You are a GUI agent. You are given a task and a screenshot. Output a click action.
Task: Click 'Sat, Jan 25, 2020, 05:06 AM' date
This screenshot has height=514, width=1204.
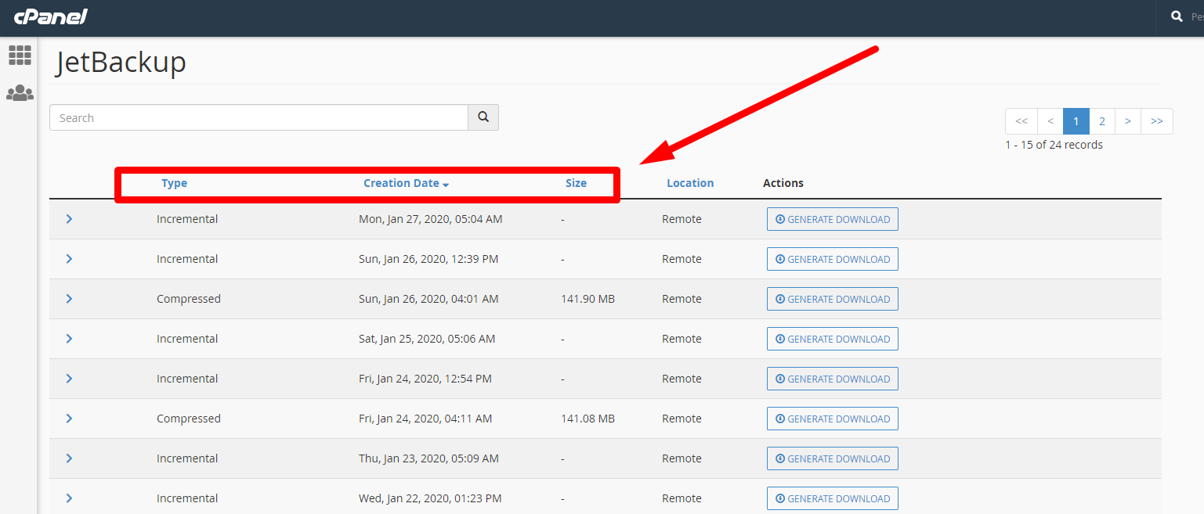pyautogui.click(x=427, y=339)
